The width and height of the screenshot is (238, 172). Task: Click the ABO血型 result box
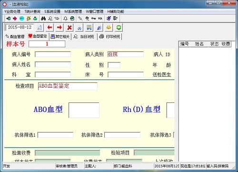[x=84, y=110]
